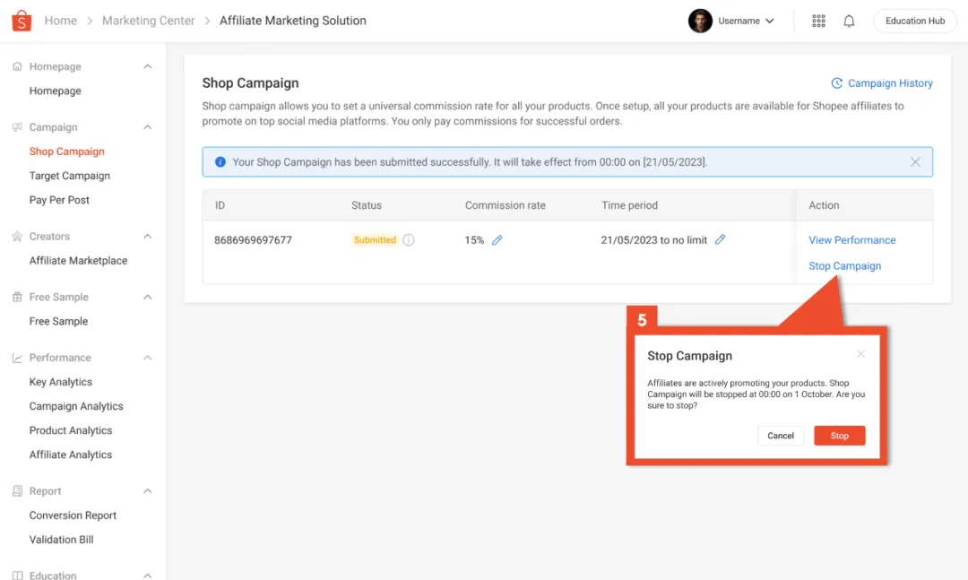
Task: Edit the 15% commission rate pencil
Action: tap(497, 239)
